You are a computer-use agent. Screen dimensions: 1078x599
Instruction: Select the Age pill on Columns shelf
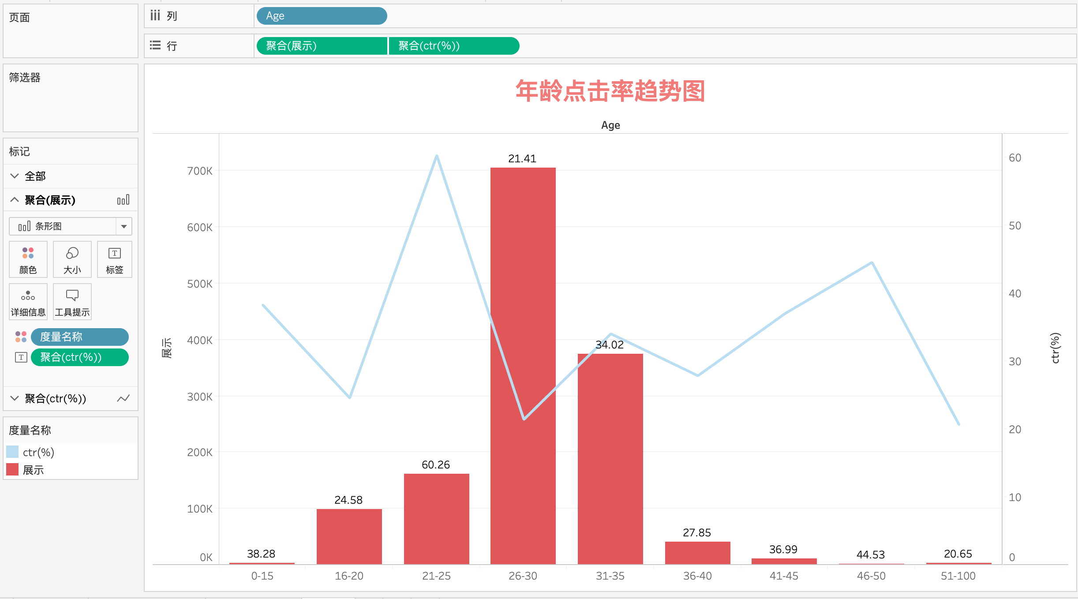click(x=322, y=16)
